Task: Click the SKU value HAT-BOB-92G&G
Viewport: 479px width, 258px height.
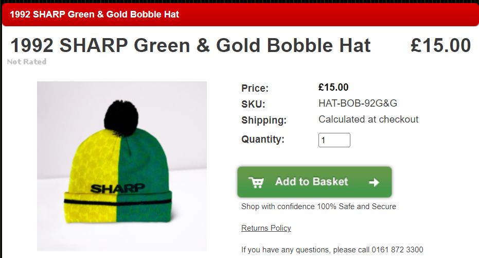Action: (x=358, y=104)
